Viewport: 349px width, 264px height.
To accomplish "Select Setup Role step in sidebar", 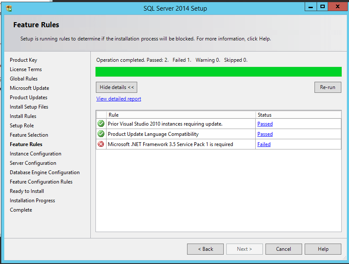I will pyautogui.click(x=22, y=126).
